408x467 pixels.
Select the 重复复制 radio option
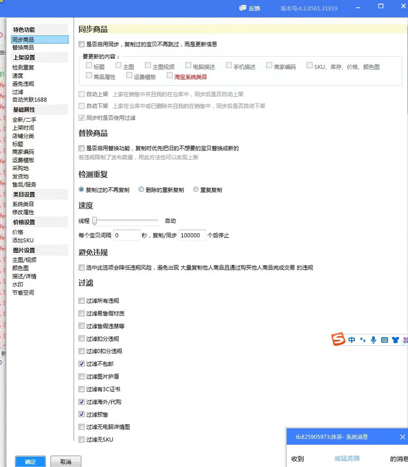point(195,189)
